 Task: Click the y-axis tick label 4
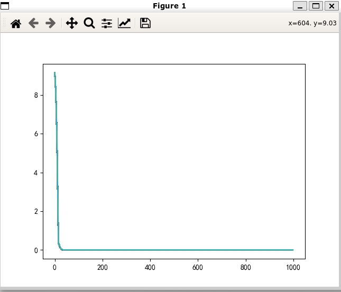[x=36, y=173]
